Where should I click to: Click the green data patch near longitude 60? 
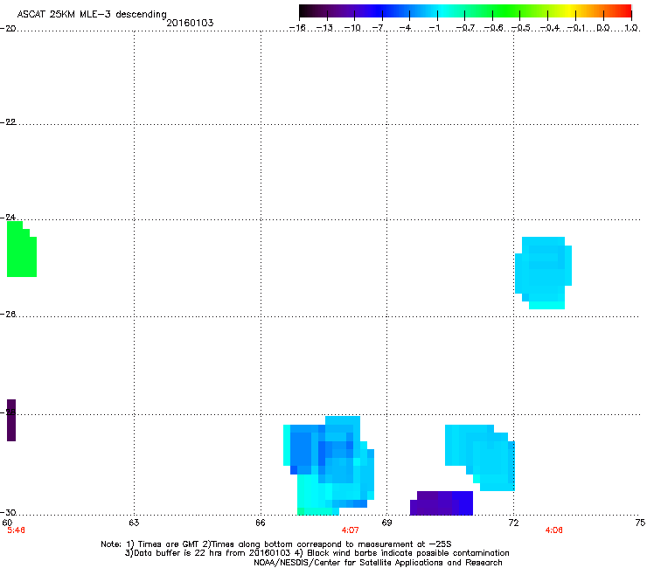22,249
